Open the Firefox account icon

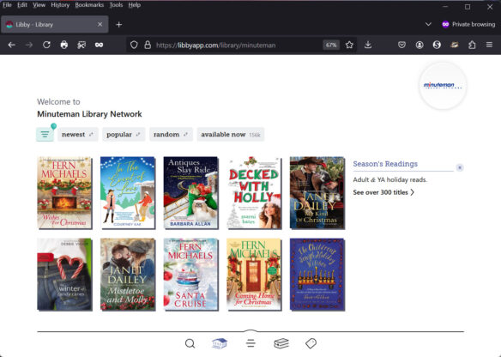coord(420,45)
